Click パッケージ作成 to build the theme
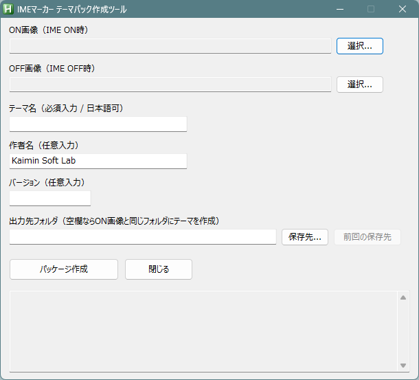 [64, 269]
